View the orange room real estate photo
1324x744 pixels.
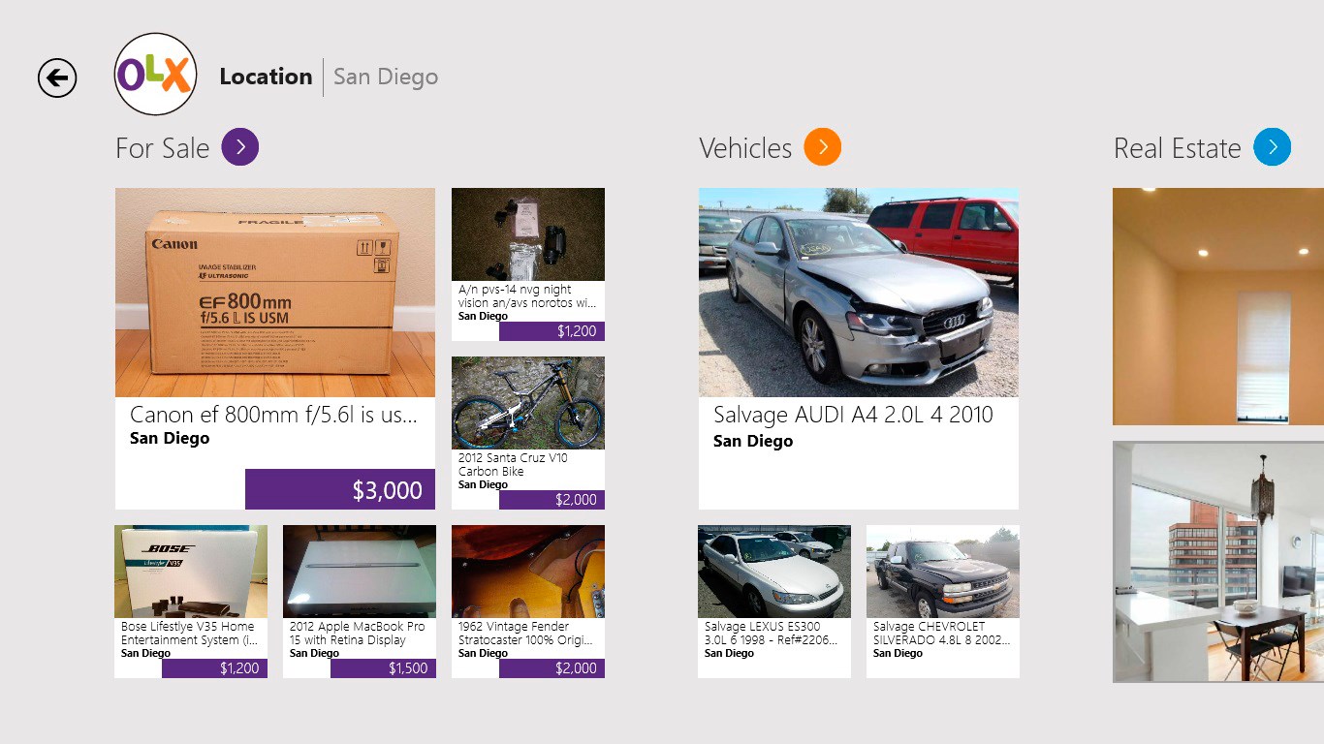tap(1218, 306)
